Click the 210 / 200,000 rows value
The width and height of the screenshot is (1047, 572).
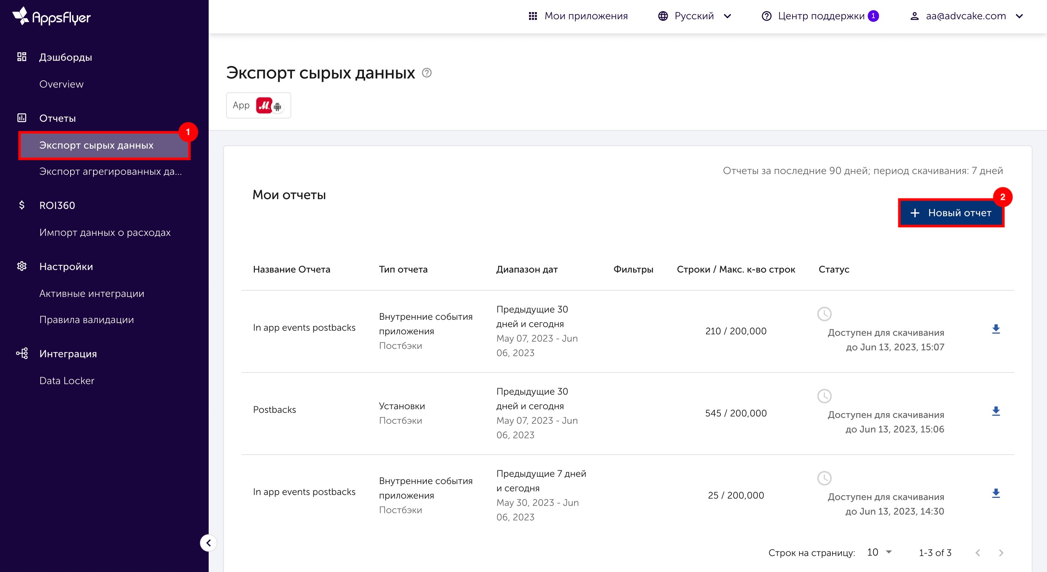[736, 331]
